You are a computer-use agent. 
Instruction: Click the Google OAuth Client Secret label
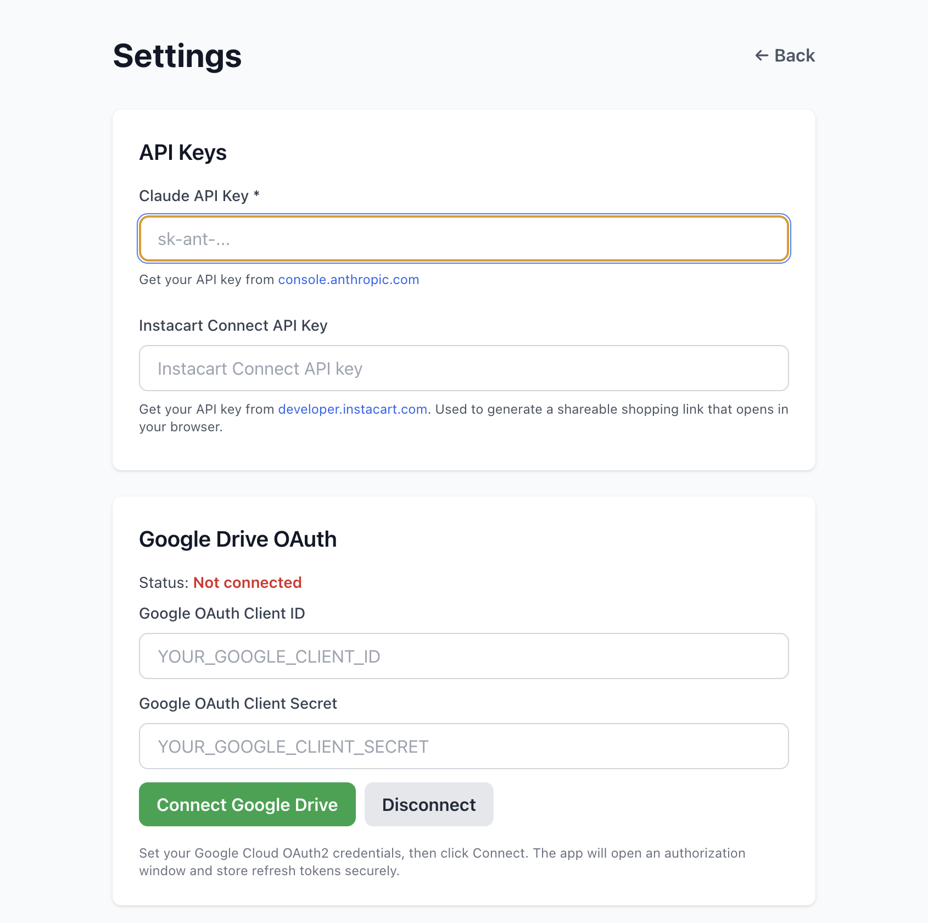pos(238,704)
